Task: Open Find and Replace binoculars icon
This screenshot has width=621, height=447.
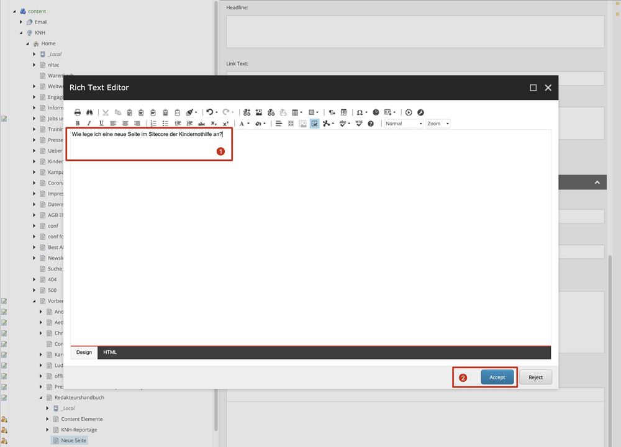Action: click(89, 112)
